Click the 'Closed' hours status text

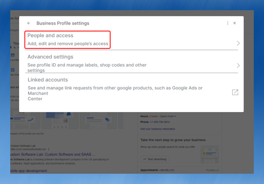pos(153,116)
